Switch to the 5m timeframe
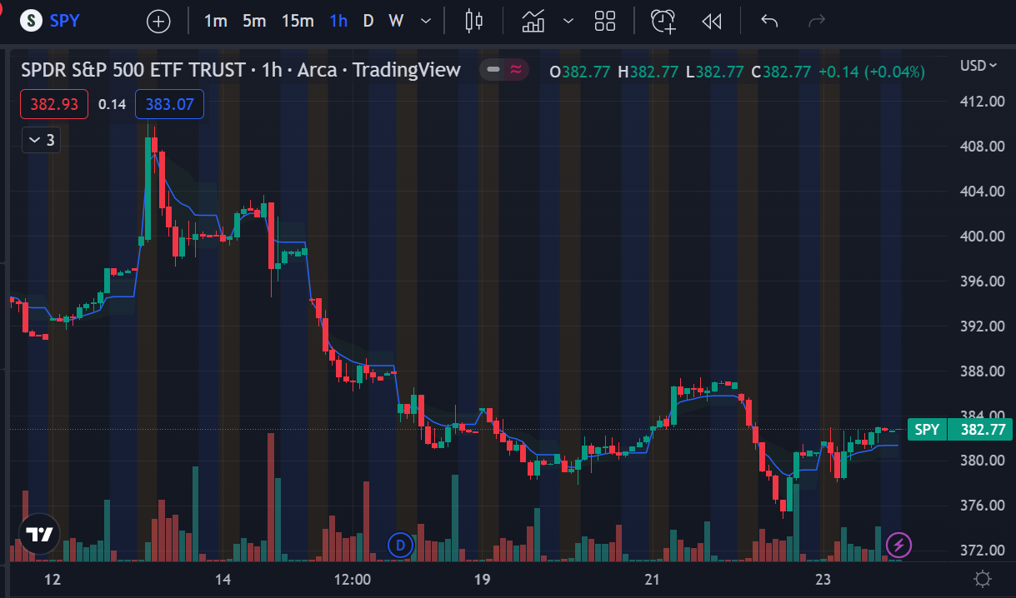1016x598 pixels. coord(254,21)
